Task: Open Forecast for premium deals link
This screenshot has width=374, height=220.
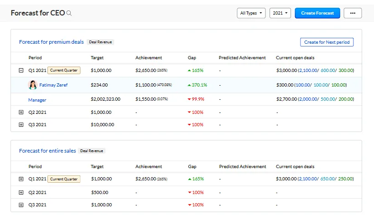Action: (51, 42)
